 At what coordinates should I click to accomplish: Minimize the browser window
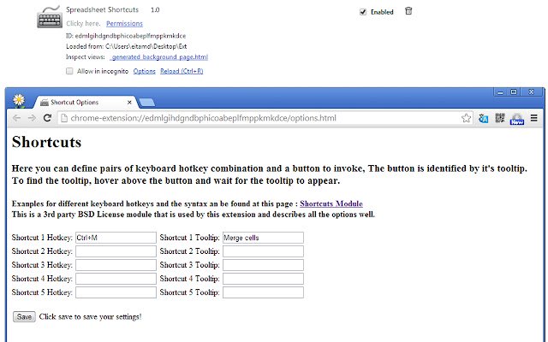pos(500,92)
